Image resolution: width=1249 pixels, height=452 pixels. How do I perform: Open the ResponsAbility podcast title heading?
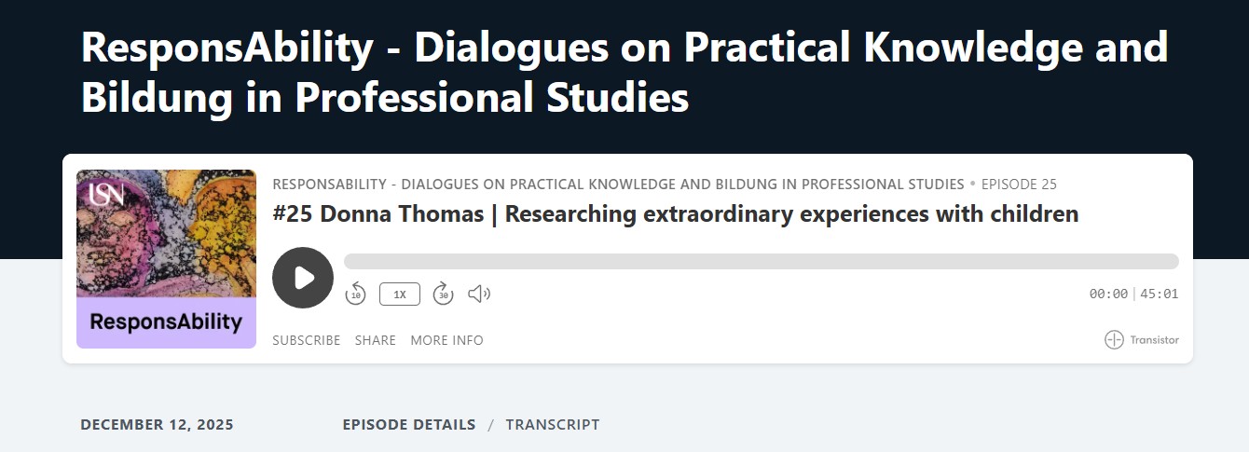624,72
